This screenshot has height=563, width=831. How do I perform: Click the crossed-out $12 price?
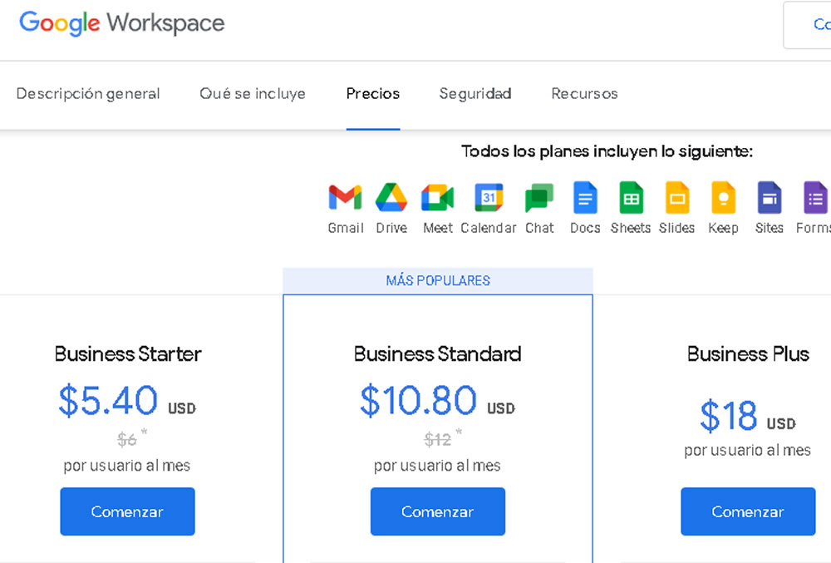pyautogui.click(x=437, y=439)
